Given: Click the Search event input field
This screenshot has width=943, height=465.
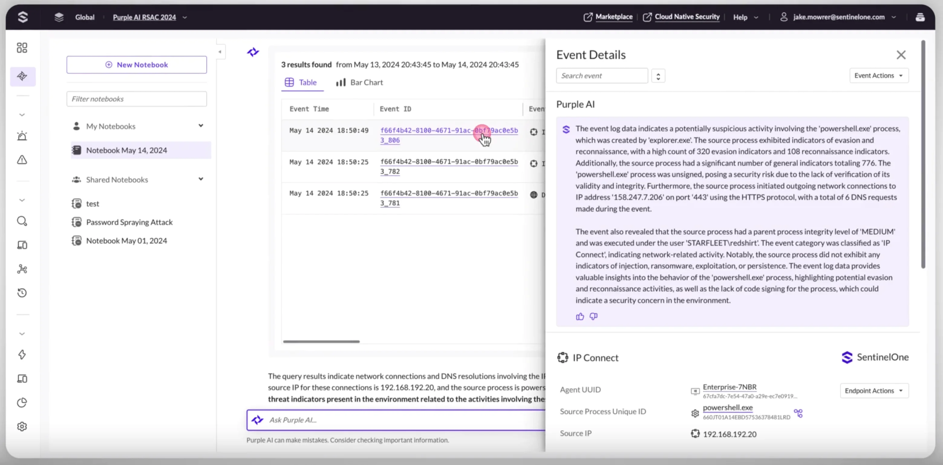Looking at the screenshot, I should 602,76.
